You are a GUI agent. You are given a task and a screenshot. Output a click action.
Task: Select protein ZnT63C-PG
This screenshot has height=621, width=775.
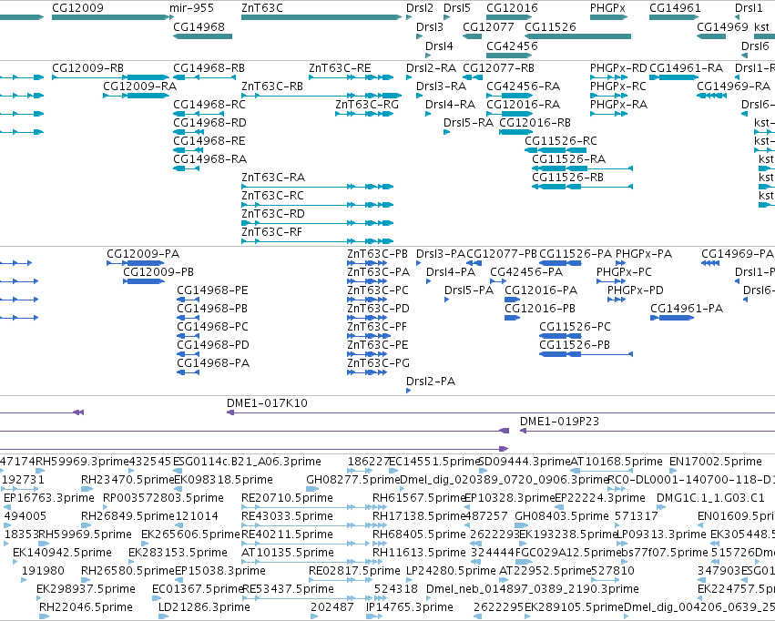pyautogui.click(x=379, y=363)
